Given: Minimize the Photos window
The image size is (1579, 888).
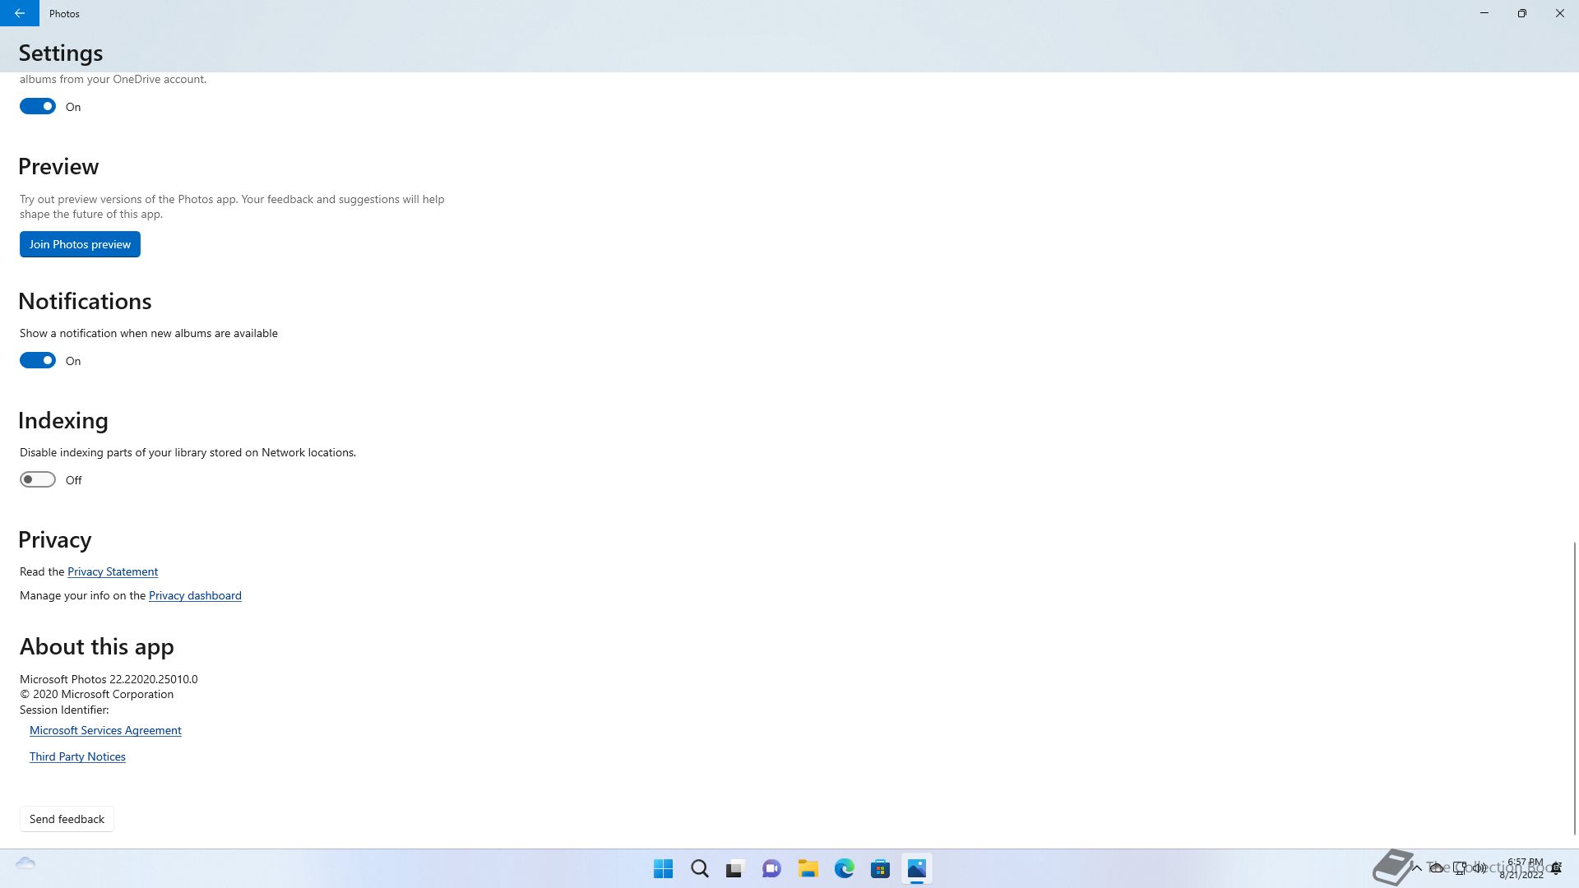Looking at the screenshot, I should pos(1484,13).
